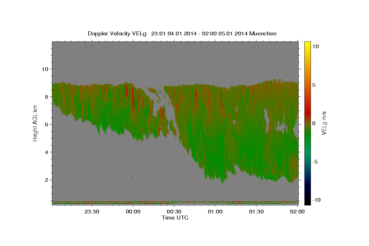This screenshot has width=369, height=246.
Task: Click the location label 'Muenchen'
Action: point(263,34)
